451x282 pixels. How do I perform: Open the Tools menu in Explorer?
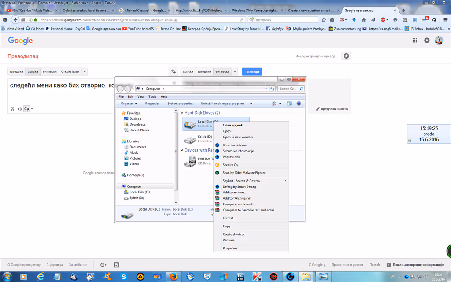[152, 96]
